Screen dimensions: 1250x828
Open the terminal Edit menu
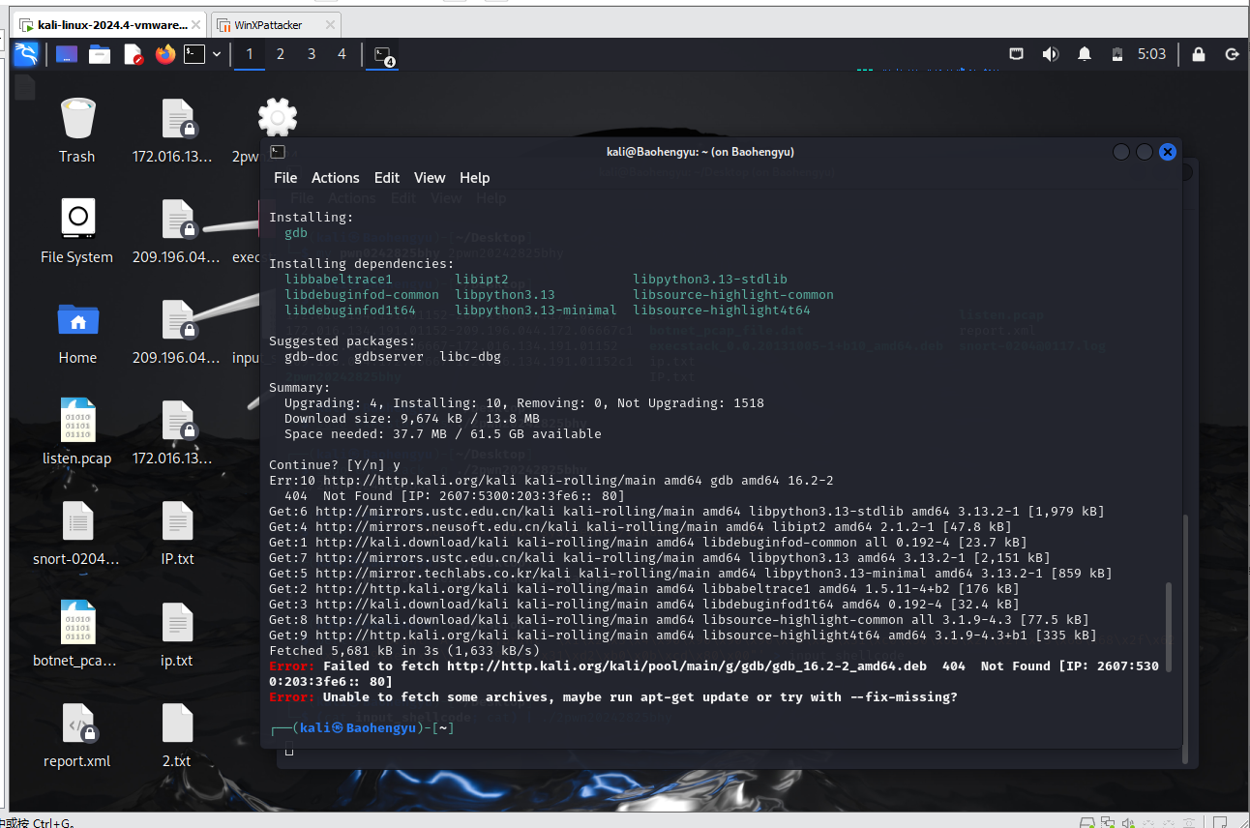[387, 178]
